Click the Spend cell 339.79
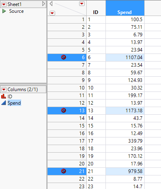Viewport: 161px width, 189px height. click(x=125, y=141)
